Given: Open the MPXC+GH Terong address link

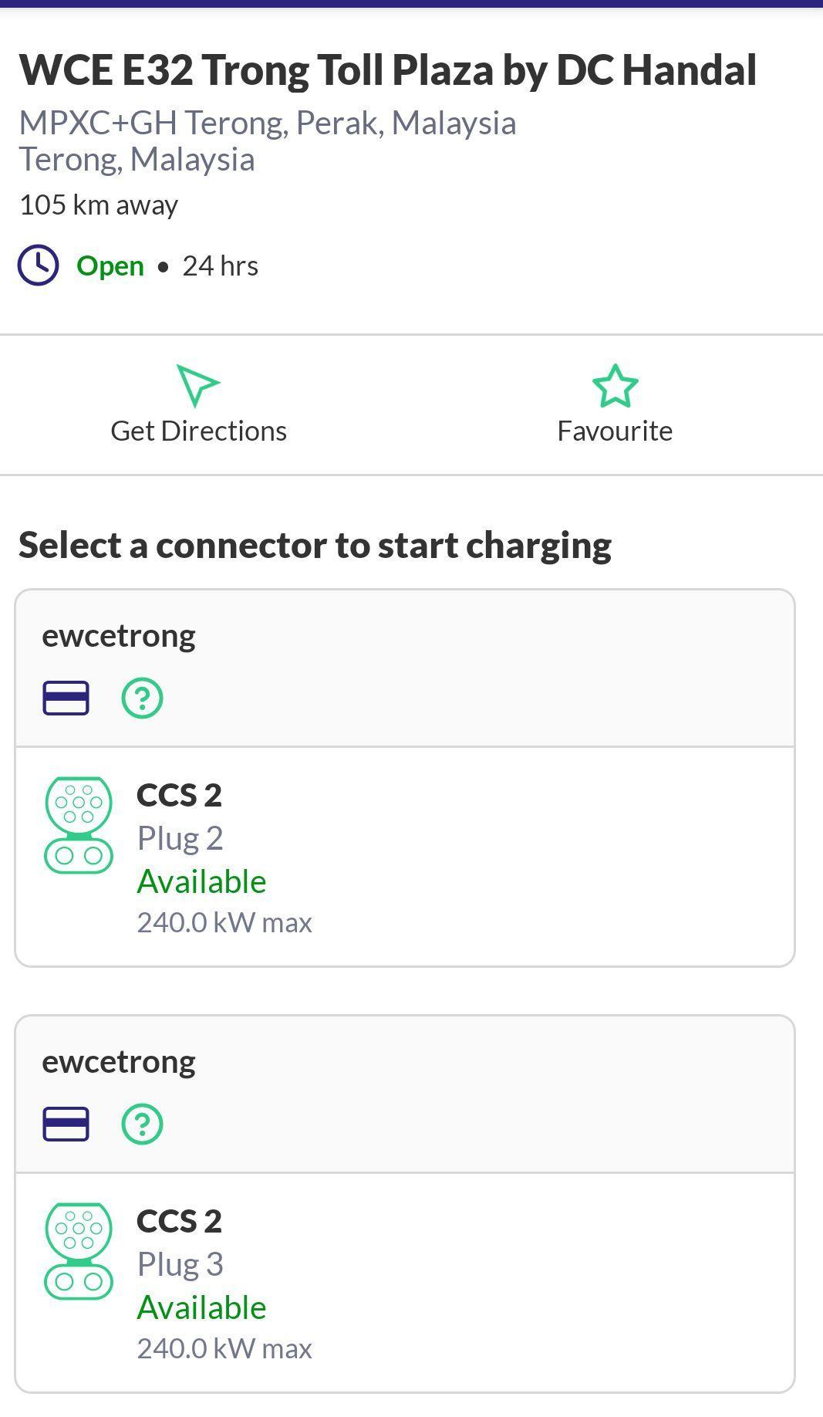Looking at the screenshot, I should point(268,123).
